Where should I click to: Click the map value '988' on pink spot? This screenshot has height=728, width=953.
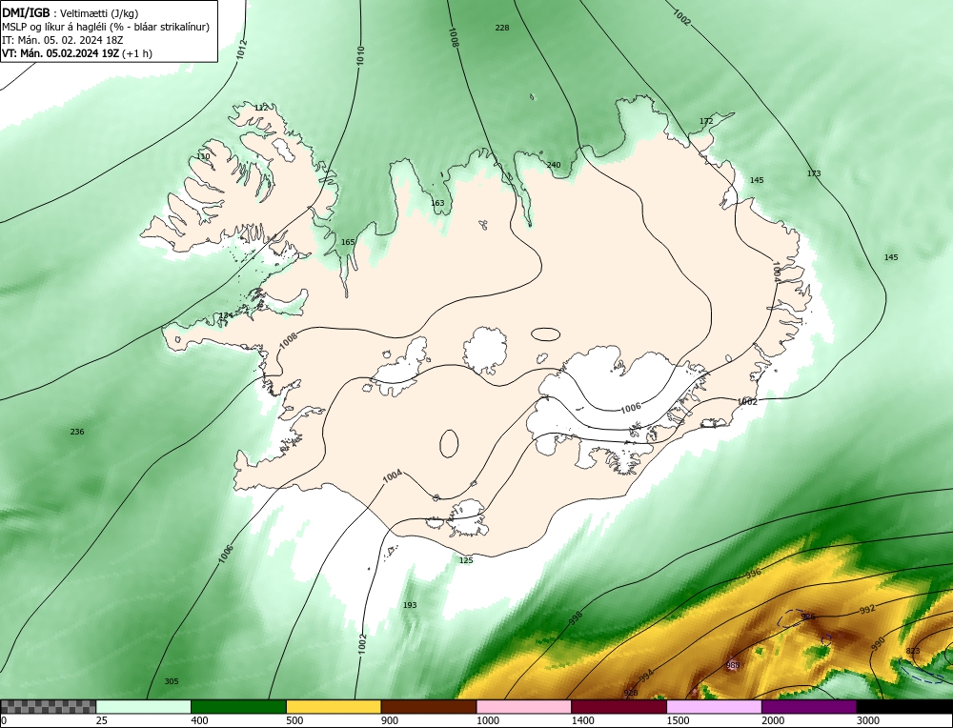coord(733,665)
